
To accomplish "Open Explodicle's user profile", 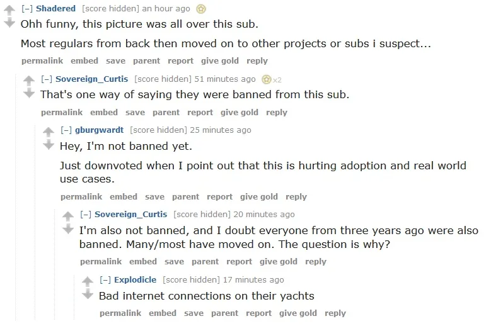I will click(135, 280).
